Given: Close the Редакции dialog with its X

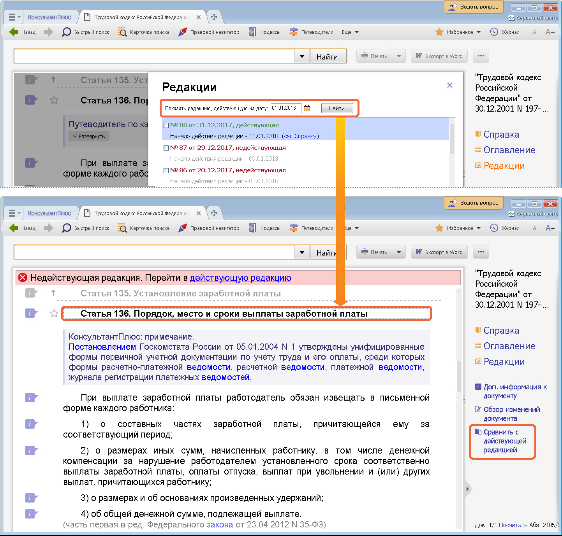Looking at the screenshot, I should (x=450, y=85).
